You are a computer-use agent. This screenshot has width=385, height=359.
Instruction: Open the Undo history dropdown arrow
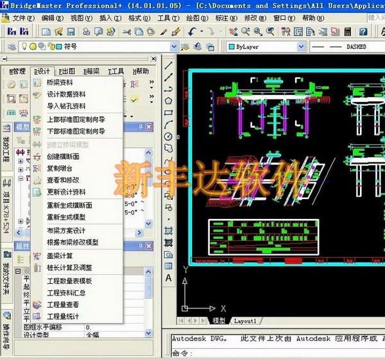[x=201, y=31]
